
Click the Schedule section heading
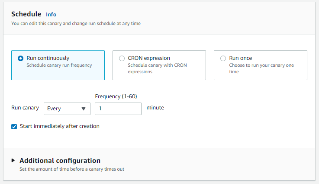[x=26, y=14]
